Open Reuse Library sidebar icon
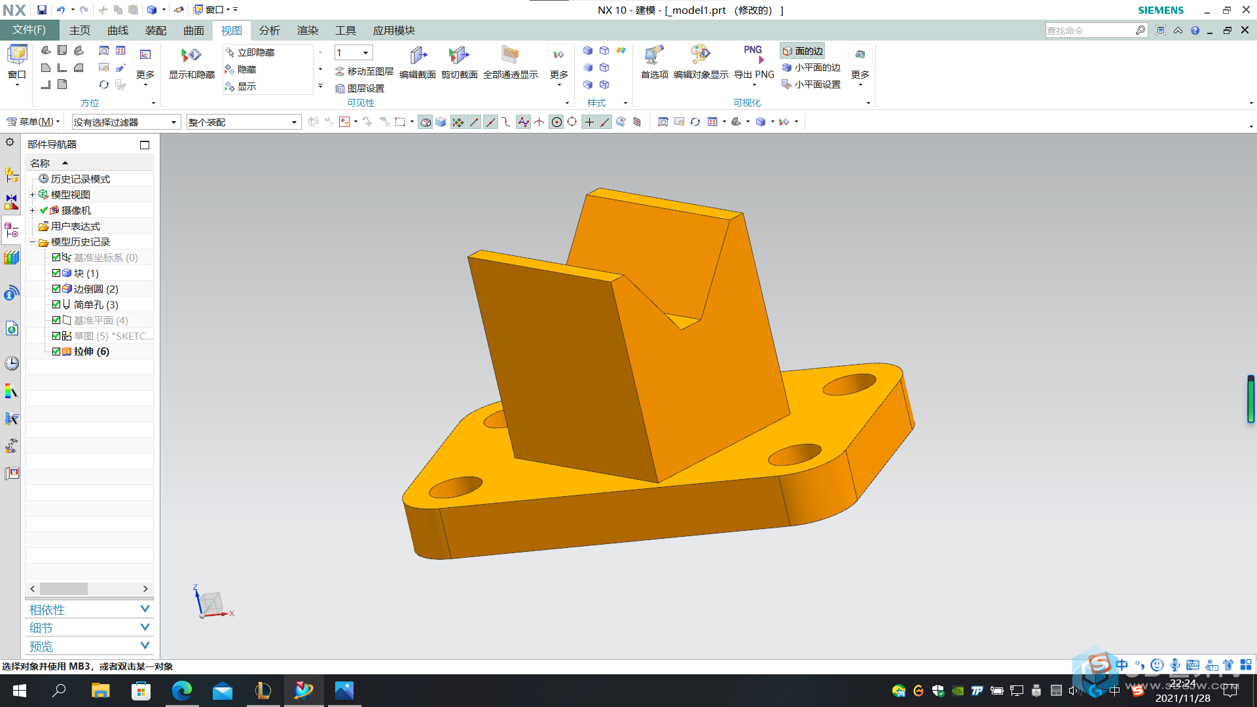Viewport: 1257px width, 707px height. [11, 258]
